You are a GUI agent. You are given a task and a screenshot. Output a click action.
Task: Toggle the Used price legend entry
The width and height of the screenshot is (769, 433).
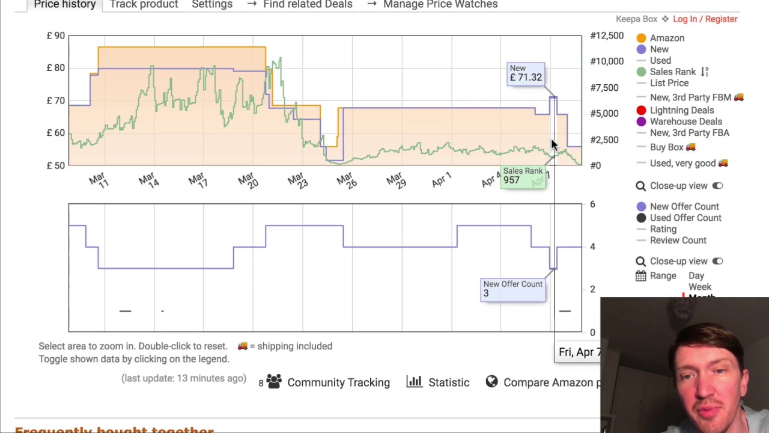click(x=660, y=60)
